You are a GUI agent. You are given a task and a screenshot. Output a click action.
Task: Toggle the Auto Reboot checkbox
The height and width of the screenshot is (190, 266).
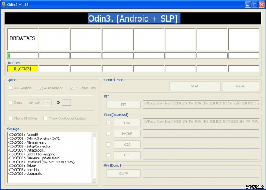(41, 88)
